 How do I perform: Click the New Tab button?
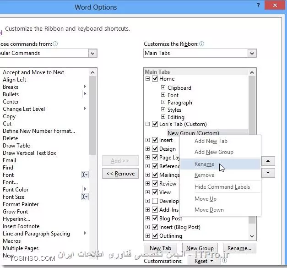coord(161,248)
